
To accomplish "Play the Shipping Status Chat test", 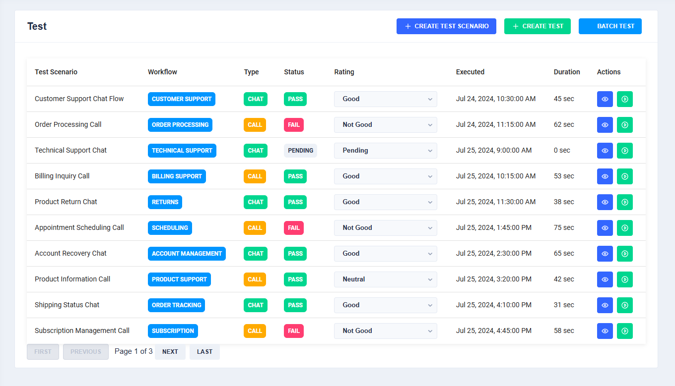I will coord(624,305).
